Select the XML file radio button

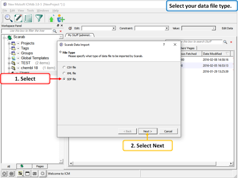pos(64,73)
